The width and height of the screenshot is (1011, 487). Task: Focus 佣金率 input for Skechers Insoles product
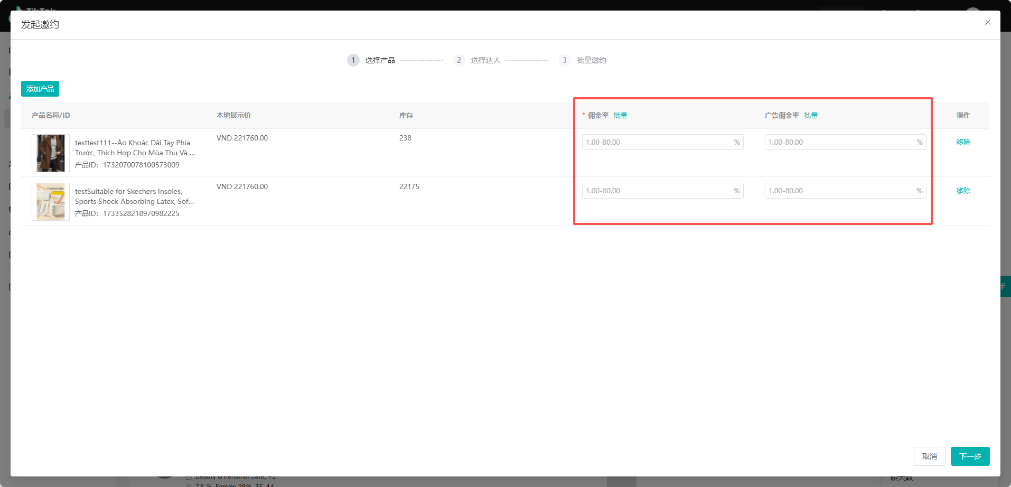(x=663, y=191)
